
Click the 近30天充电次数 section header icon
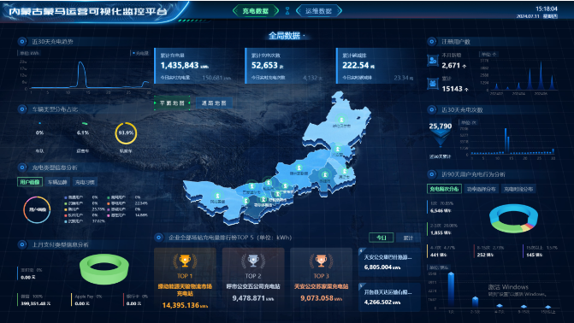coord(432,109)
